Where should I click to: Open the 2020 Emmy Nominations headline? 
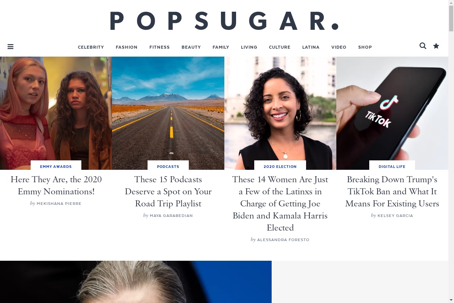tap(56, 185)
